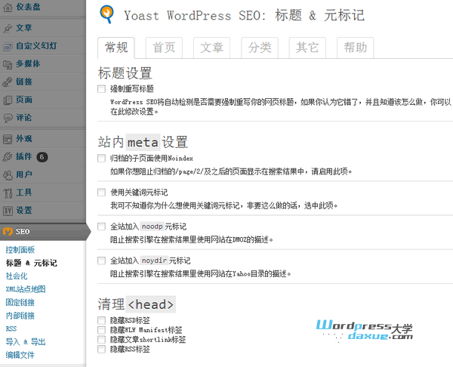Click the appearance icon beside 外观
The height and width of the screenshot is (367, 453).
coord(8,139)
